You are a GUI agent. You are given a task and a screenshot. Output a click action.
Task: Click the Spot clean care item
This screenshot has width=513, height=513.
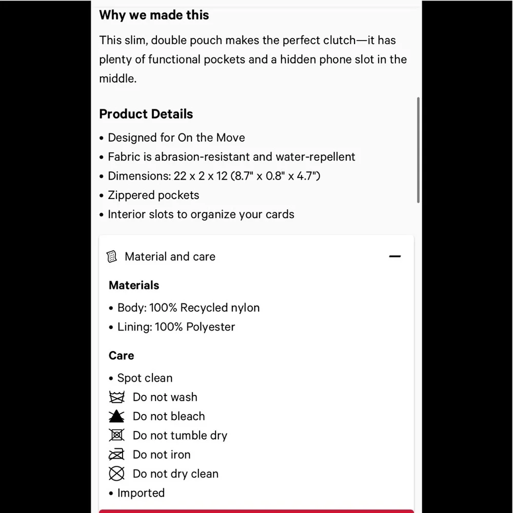[145, 378]
